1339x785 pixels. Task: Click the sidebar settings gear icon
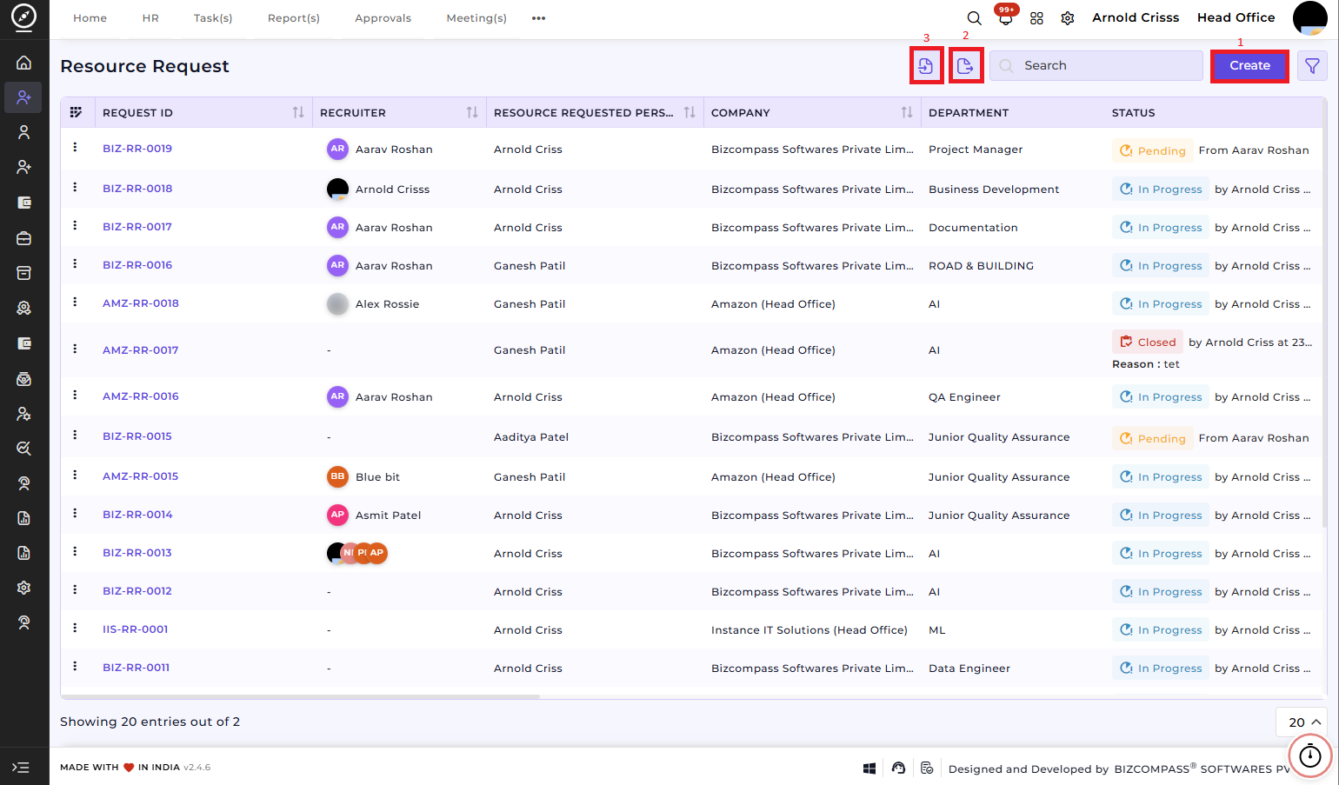pyautogui.click(x=23, y=588)
